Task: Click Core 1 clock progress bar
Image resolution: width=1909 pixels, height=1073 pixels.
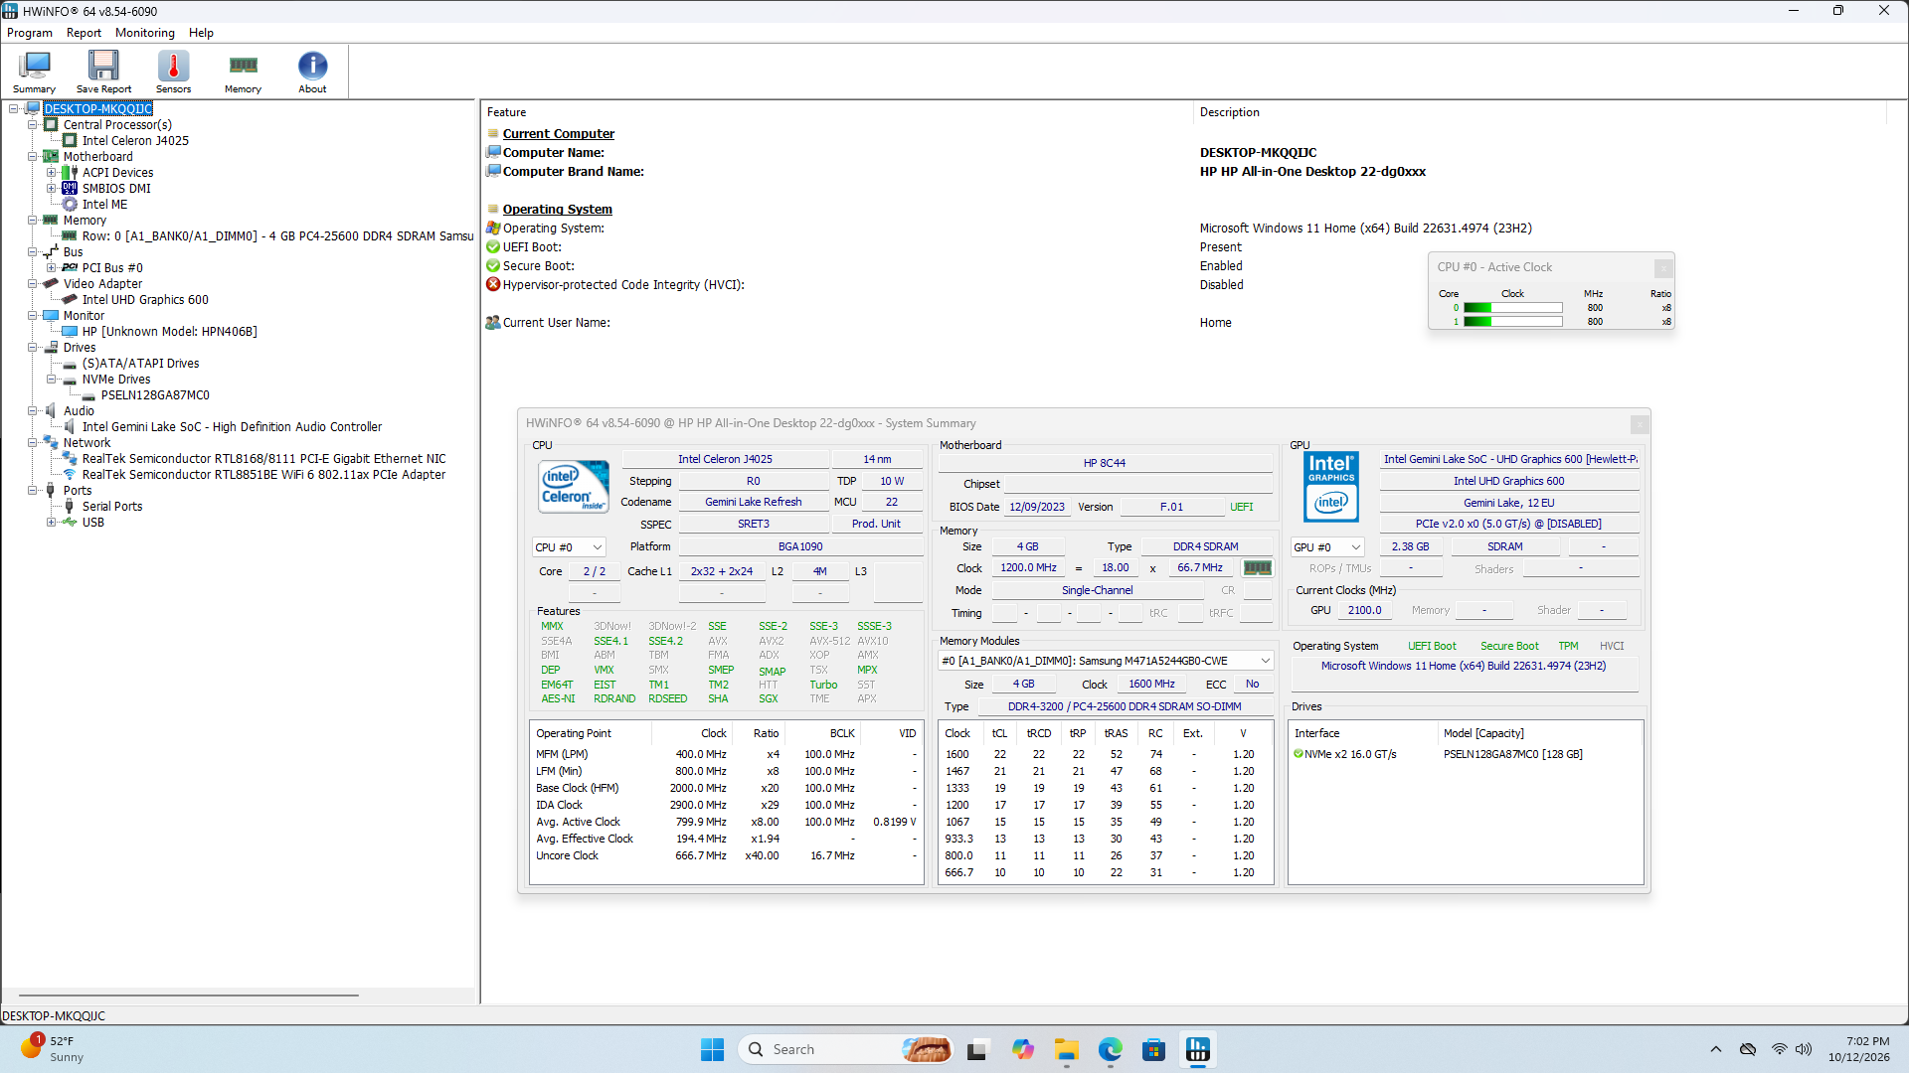Action: click(1512, 322)
